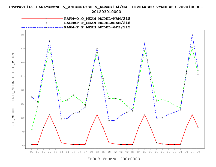Click y-axis tick label 27
216x167 pixels.
click(x=22, y=49)
